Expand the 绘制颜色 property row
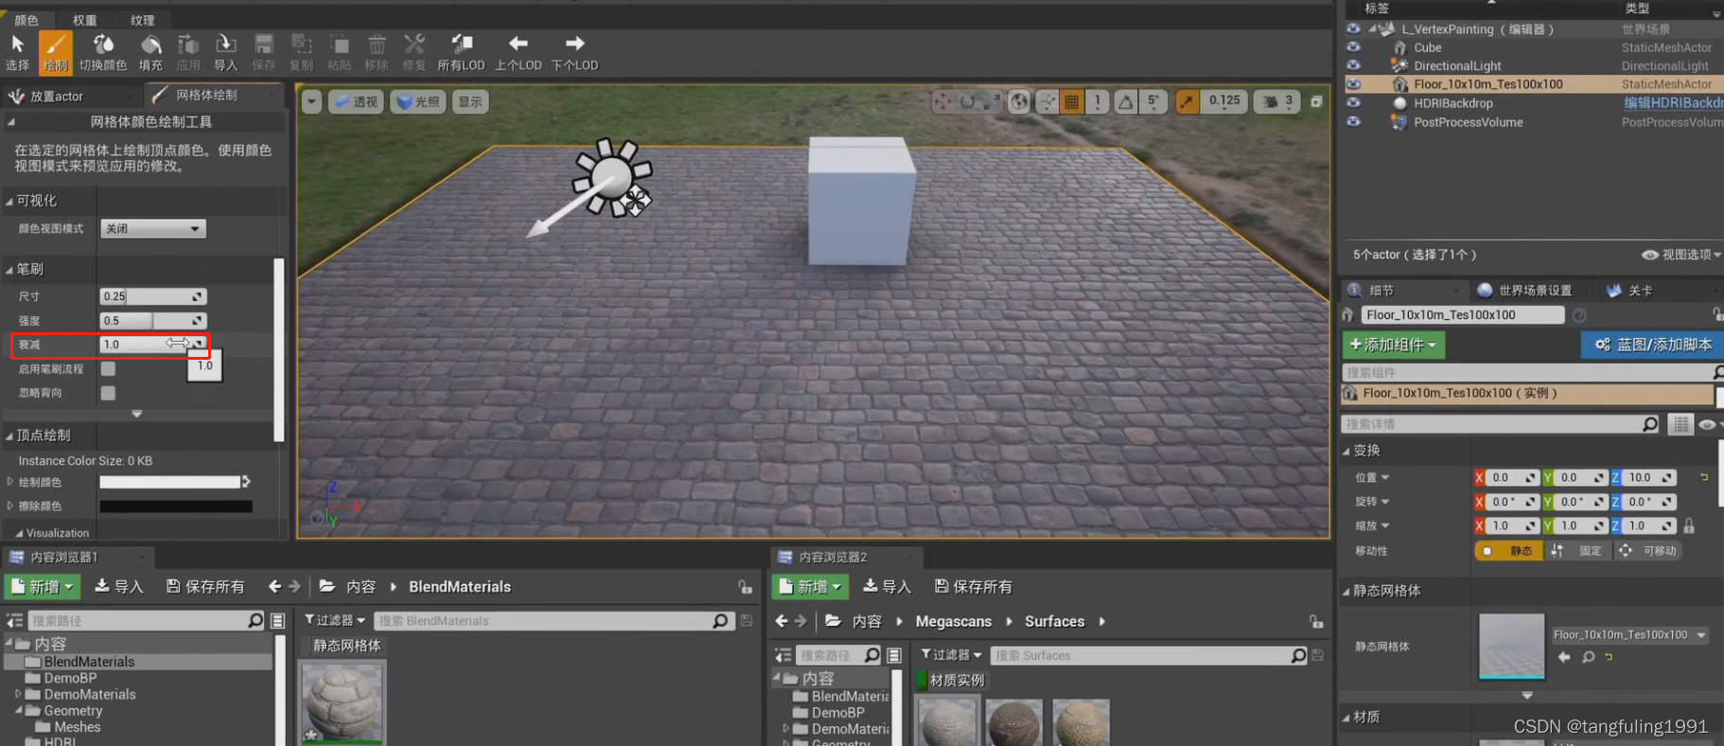Image resolution: width=1724 pixels, height=746 pixels. pyautogui.click(x=9, y=482)
